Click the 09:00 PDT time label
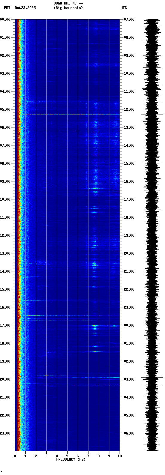 click(x=5, y=181)
